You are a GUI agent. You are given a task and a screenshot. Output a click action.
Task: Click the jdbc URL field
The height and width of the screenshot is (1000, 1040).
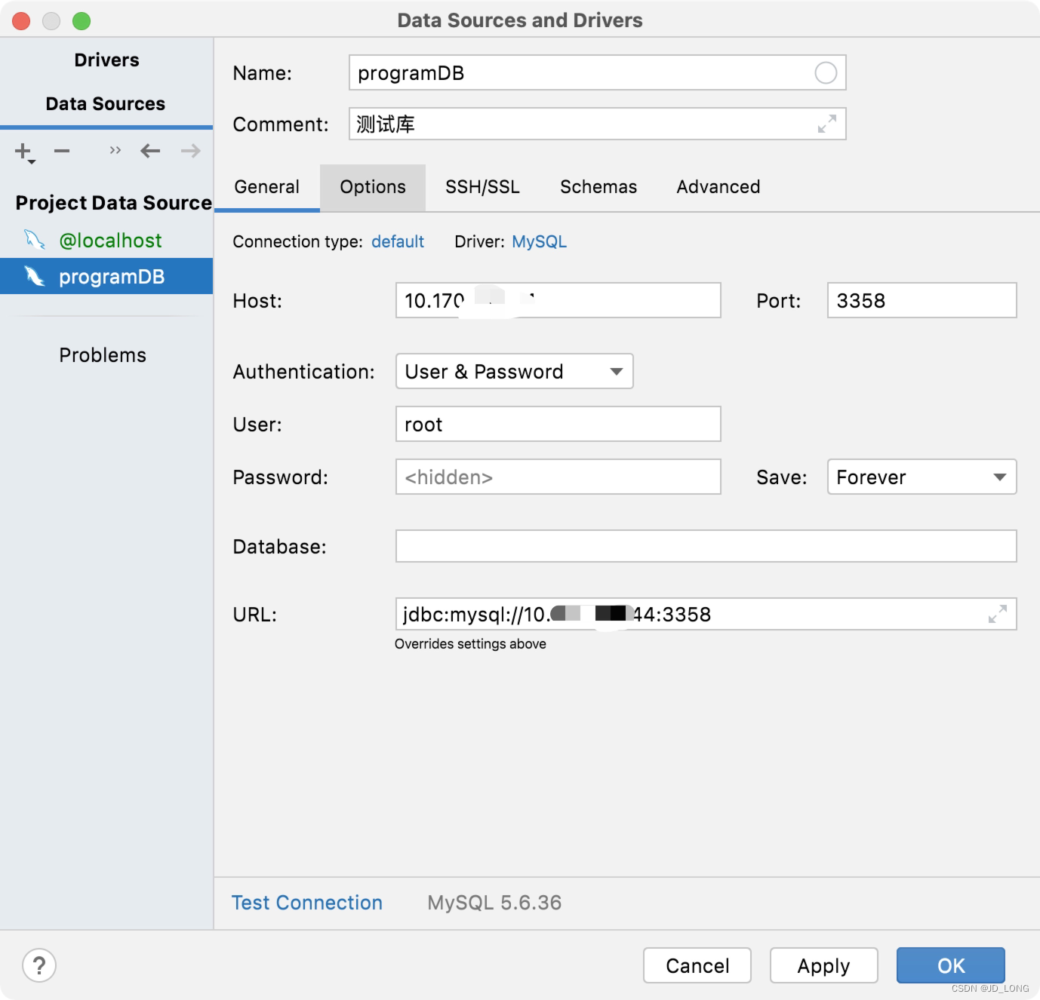pos(706,615)
